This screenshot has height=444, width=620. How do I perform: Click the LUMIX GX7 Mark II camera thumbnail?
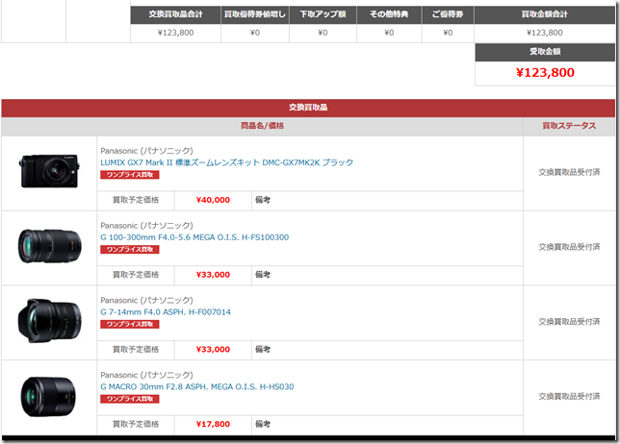[x=48, y=171]
